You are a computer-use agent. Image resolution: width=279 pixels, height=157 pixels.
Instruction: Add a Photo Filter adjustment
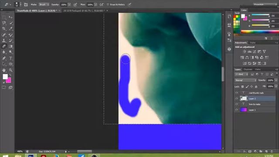(257, 58)
